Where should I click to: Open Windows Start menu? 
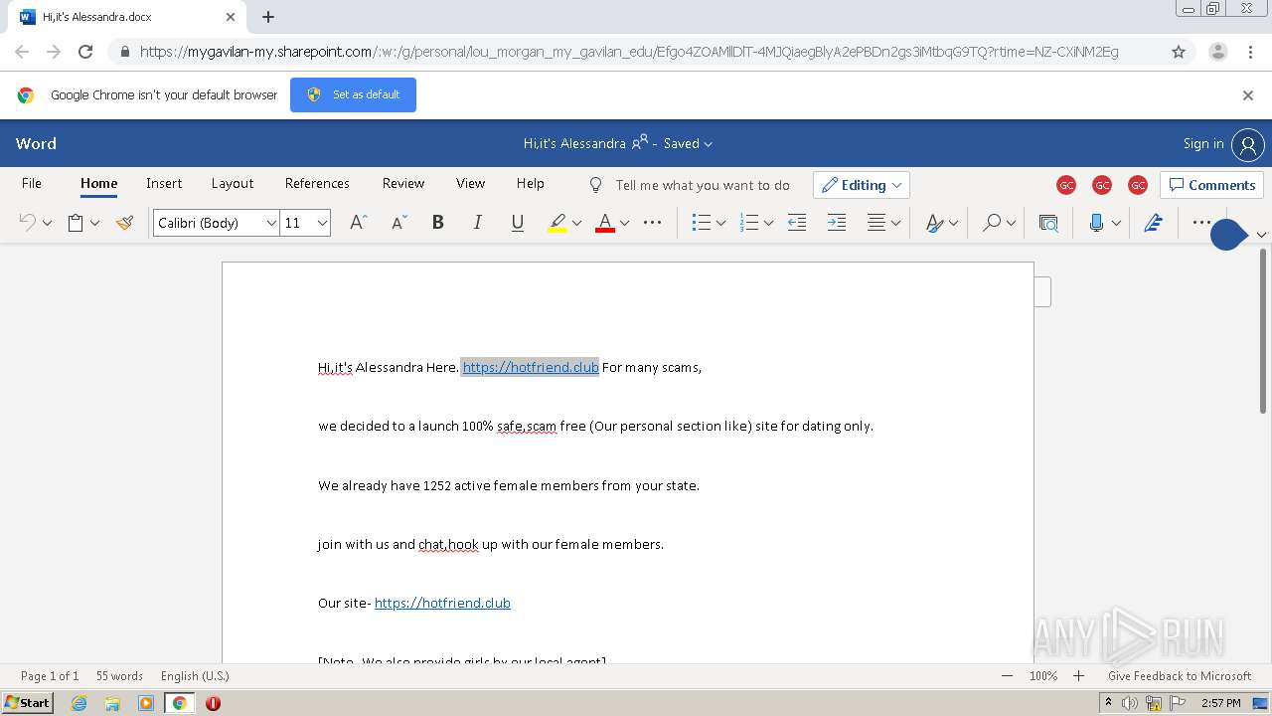28,703
